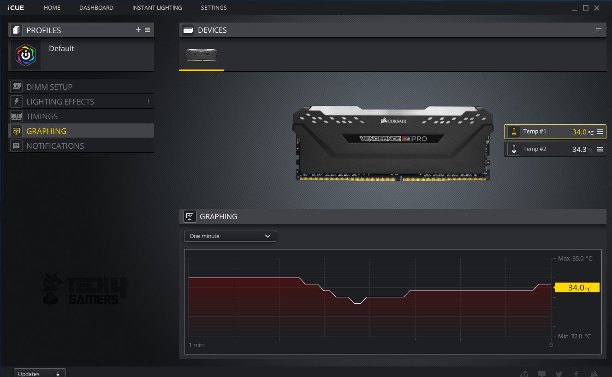Viewport: 612px width, 377px height.
Task: Select the Default profile icon
Action: [26, 55]
